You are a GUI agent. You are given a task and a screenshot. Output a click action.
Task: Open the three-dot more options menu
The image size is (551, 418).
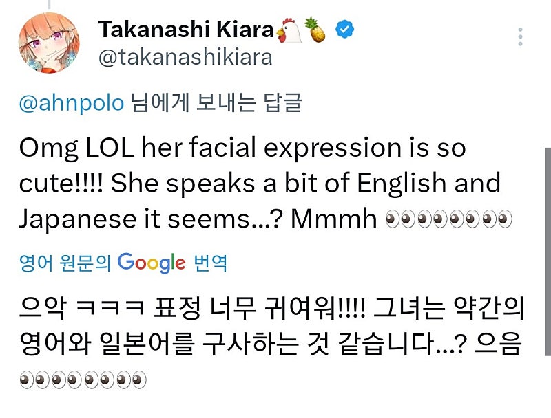click(521, 36)
